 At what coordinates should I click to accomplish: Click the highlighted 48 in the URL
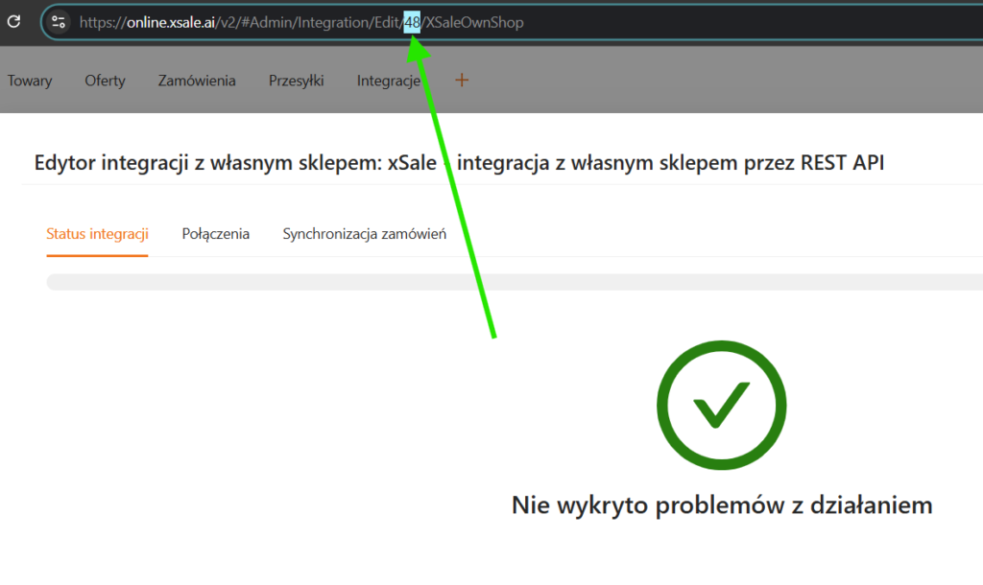pos(412,22)
